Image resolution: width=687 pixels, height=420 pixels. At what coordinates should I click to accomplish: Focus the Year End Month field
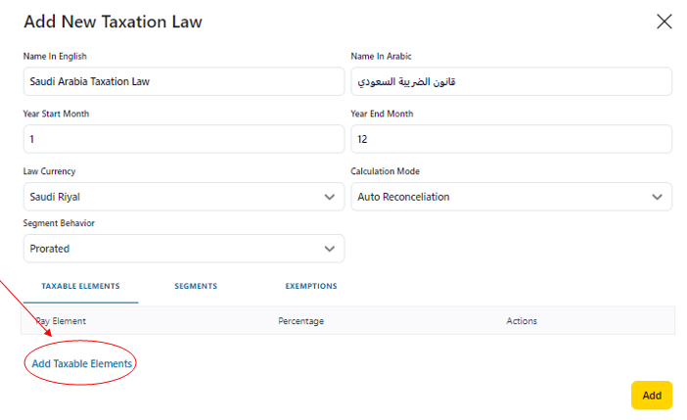pos(511,139)
